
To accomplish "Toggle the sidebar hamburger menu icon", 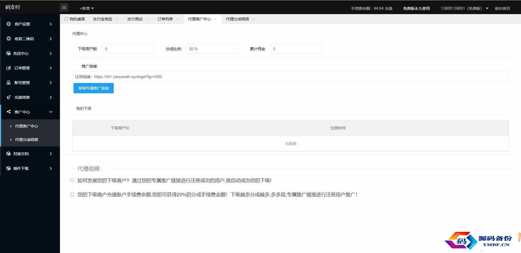I will [x=64, y=8].
